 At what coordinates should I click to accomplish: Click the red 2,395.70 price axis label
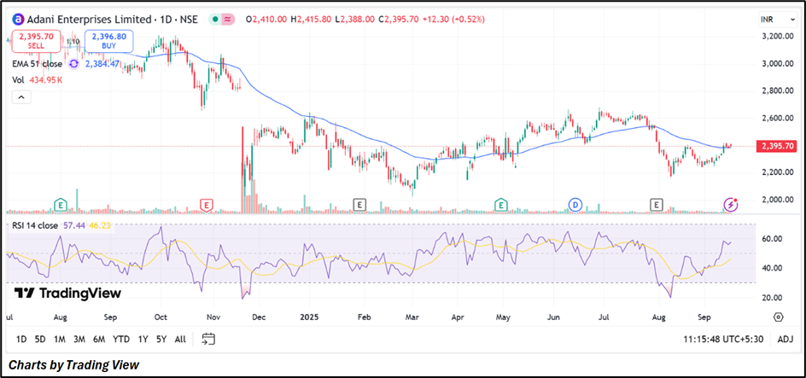coord(776,147)
